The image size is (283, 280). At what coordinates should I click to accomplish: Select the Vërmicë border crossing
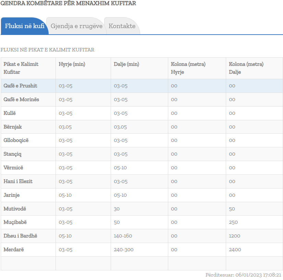13,168
